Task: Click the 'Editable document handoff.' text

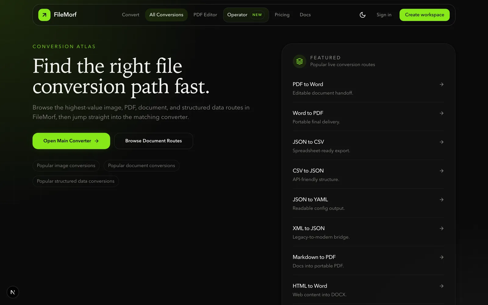Action: (323, 93)
